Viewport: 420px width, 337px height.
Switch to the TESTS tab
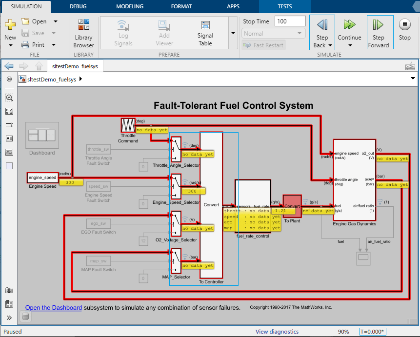285,6
